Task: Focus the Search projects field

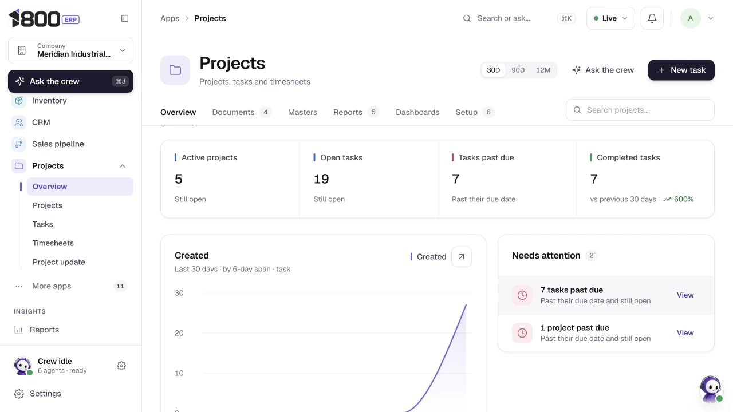Action: coord(640,110)
